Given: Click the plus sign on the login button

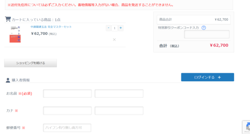Looking at the screenshot, I should tap(220, 77).
